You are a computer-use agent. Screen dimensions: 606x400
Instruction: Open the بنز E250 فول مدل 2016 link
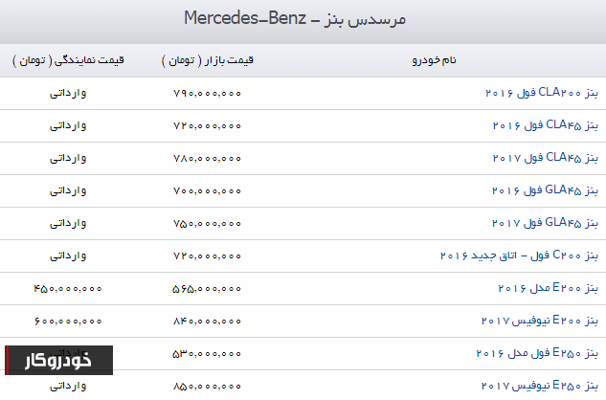tap(537, 353)
